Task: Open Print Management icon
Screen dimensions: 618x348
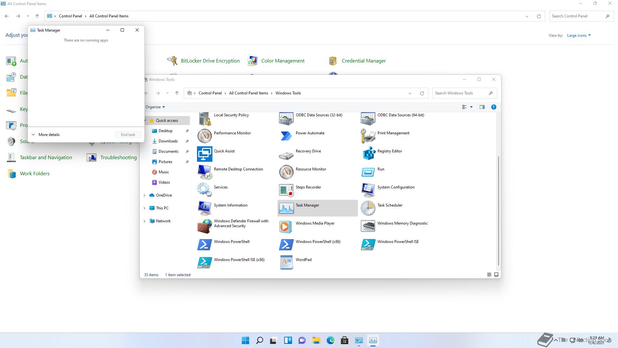Action: tap(368, 136)
